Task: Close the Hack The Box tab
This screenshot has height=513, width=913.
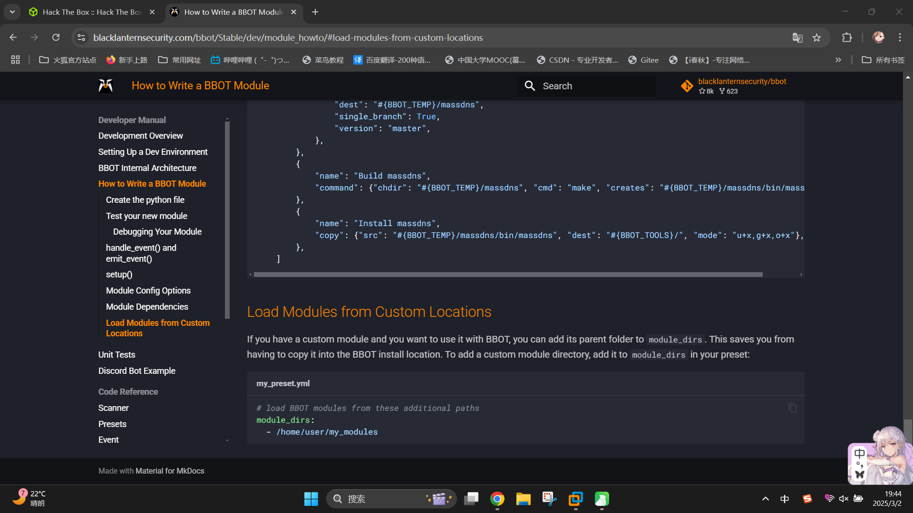Action: [x=152, y=12]
